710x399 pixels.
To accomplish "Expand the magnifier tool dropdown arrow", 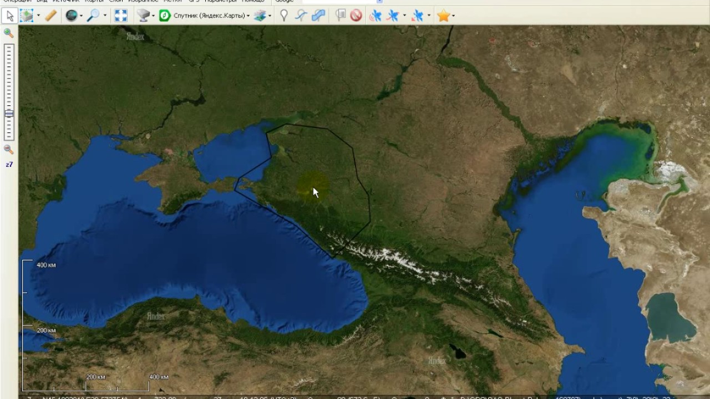I will pos(105,16).
